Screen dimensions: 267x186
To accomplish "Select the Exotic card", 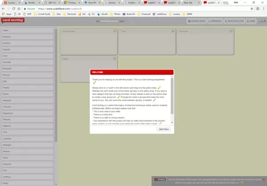I will (x=27, y=94).
